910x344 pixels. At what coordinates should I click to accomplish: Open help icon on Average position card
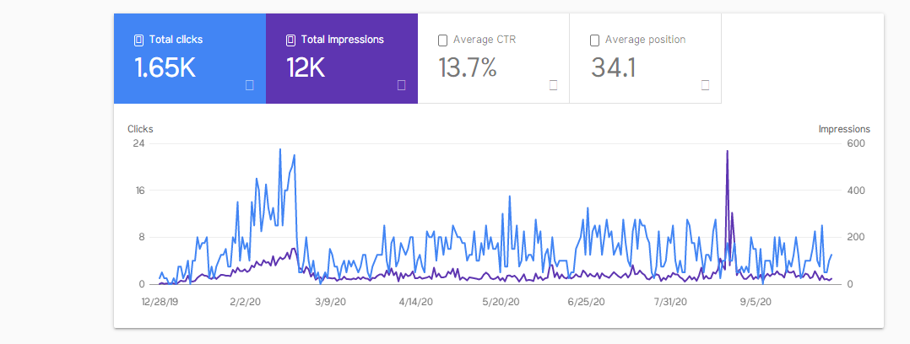706,85
